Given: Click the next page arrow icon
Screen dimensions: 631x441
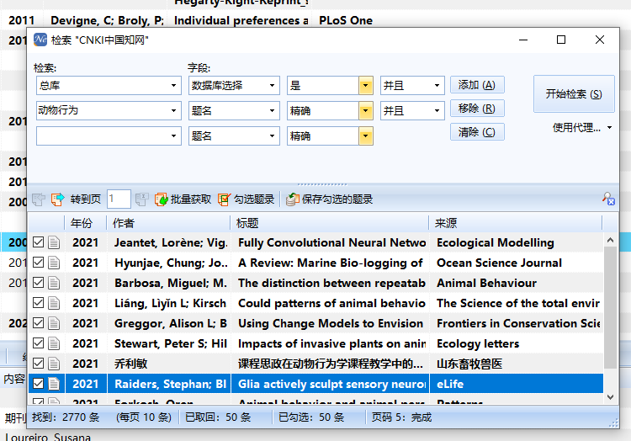Looking at the screenshot, I should [57, 199].
